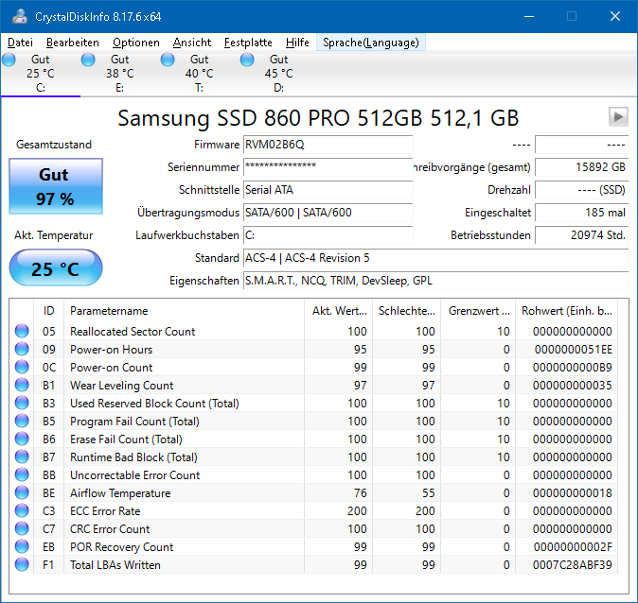This screenshot has height=603, width=638.
Task: Click the Betriebsstunden value 20974 Std.
Action: point(582,235)
